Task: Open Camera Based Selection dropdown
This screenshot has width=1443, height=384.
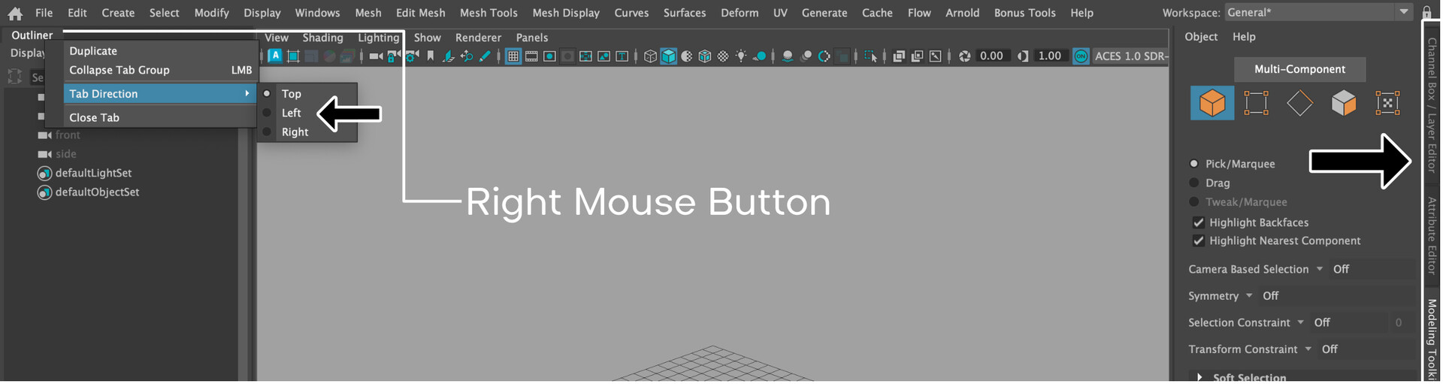Action: tap(1320, 269)
